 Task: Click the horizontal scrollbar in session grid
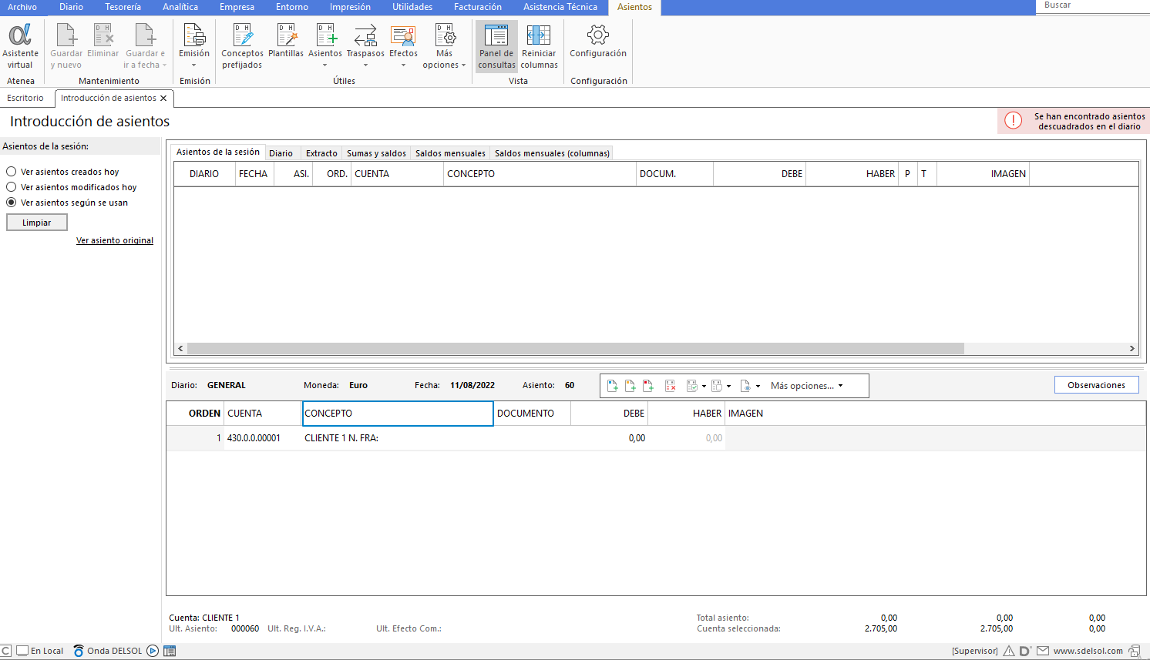[576, 348]
